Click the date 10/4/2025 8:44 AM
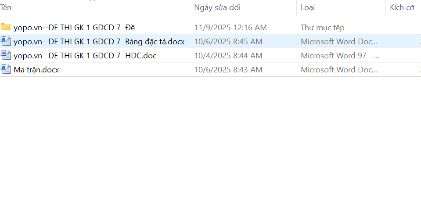Screen dimensions: 421x222 coord(228,56)
